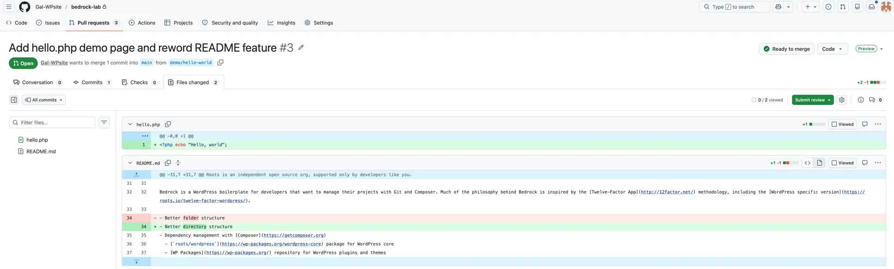Open the dropdown arrow beside Preview
This screenshot has height=269, width=894.
pyautogui.click(x=881, y=49)
